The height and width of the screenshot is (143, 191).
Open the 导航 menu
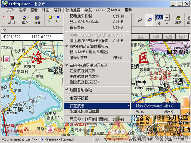(x=88, y=10)
